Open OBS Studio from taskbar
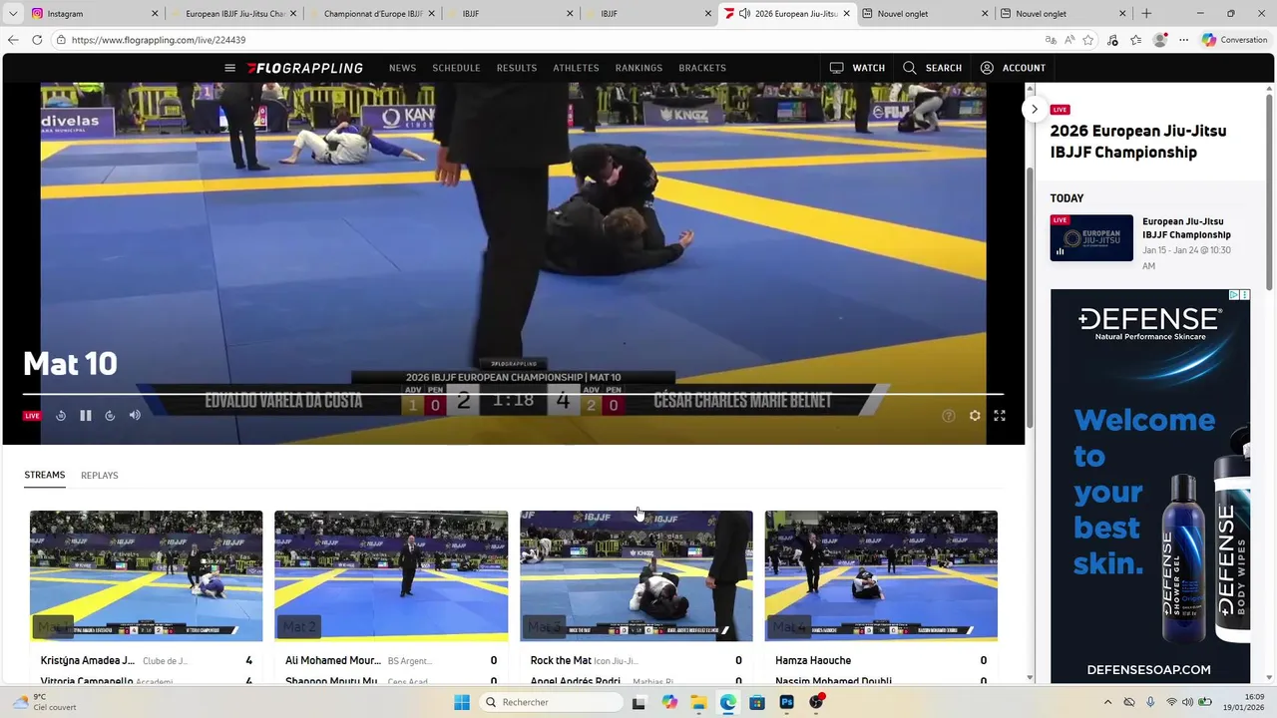1277x718 pixels. [x=816, y=702]
